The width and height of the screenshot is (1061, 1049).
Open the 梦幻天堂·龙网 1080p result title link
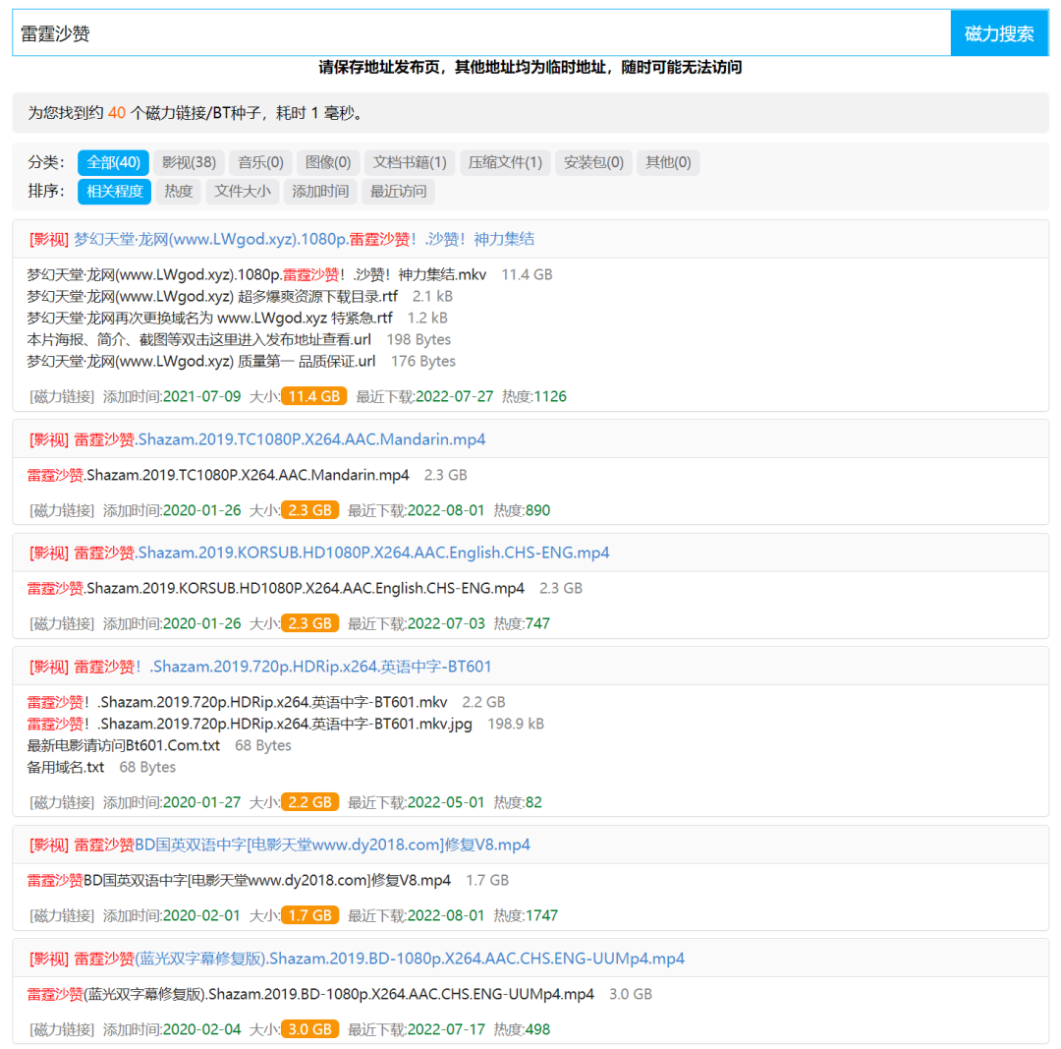[x=304, y=239]
